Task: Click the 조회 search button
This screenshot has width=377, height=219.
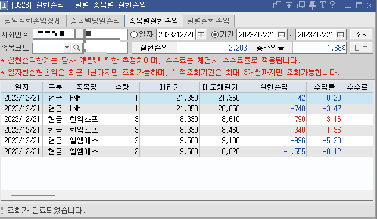Action: click(361, 35)
